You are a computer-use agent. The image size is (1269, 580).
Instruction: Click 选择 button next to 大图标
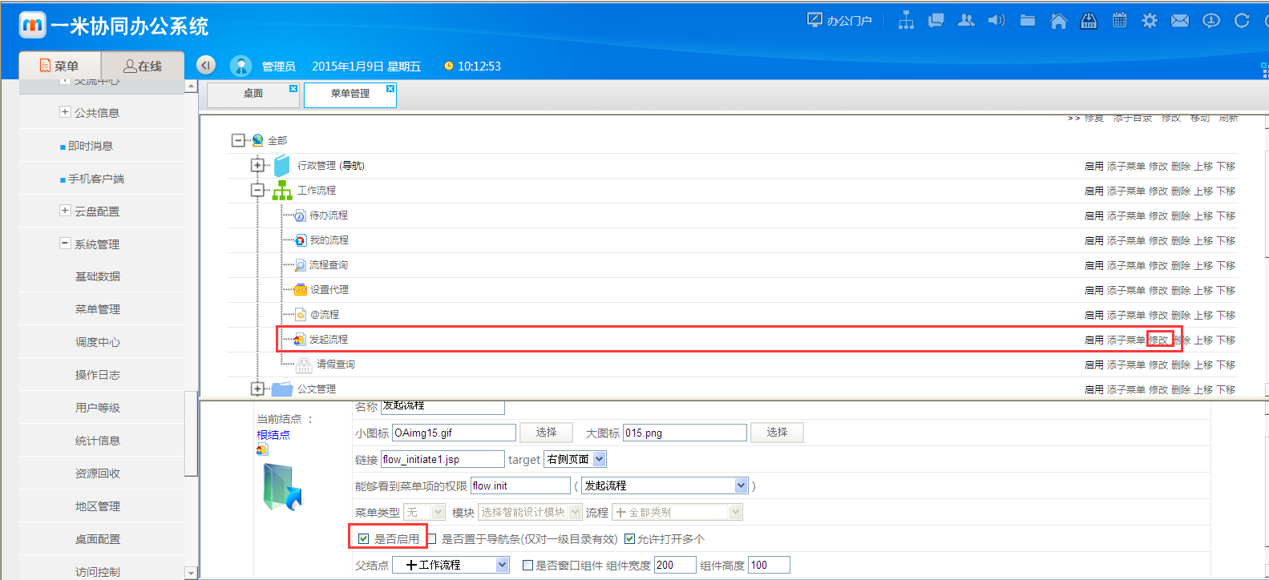coord(777,433)
